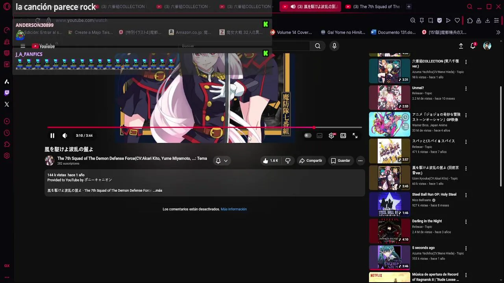Click the red scrubber dot on the progress bar
Viewport: 504px width, 283px height.
click(314, 127)
